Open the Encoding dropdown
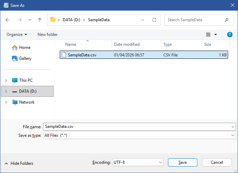This screenshot has width=238, height=173. point(138,162)
